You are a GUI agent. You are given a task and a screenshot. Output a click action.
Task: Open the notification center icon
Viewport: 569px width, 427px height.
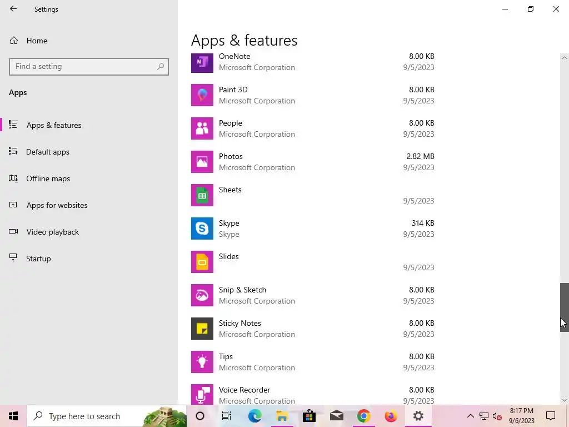click(x=551, y=416)
